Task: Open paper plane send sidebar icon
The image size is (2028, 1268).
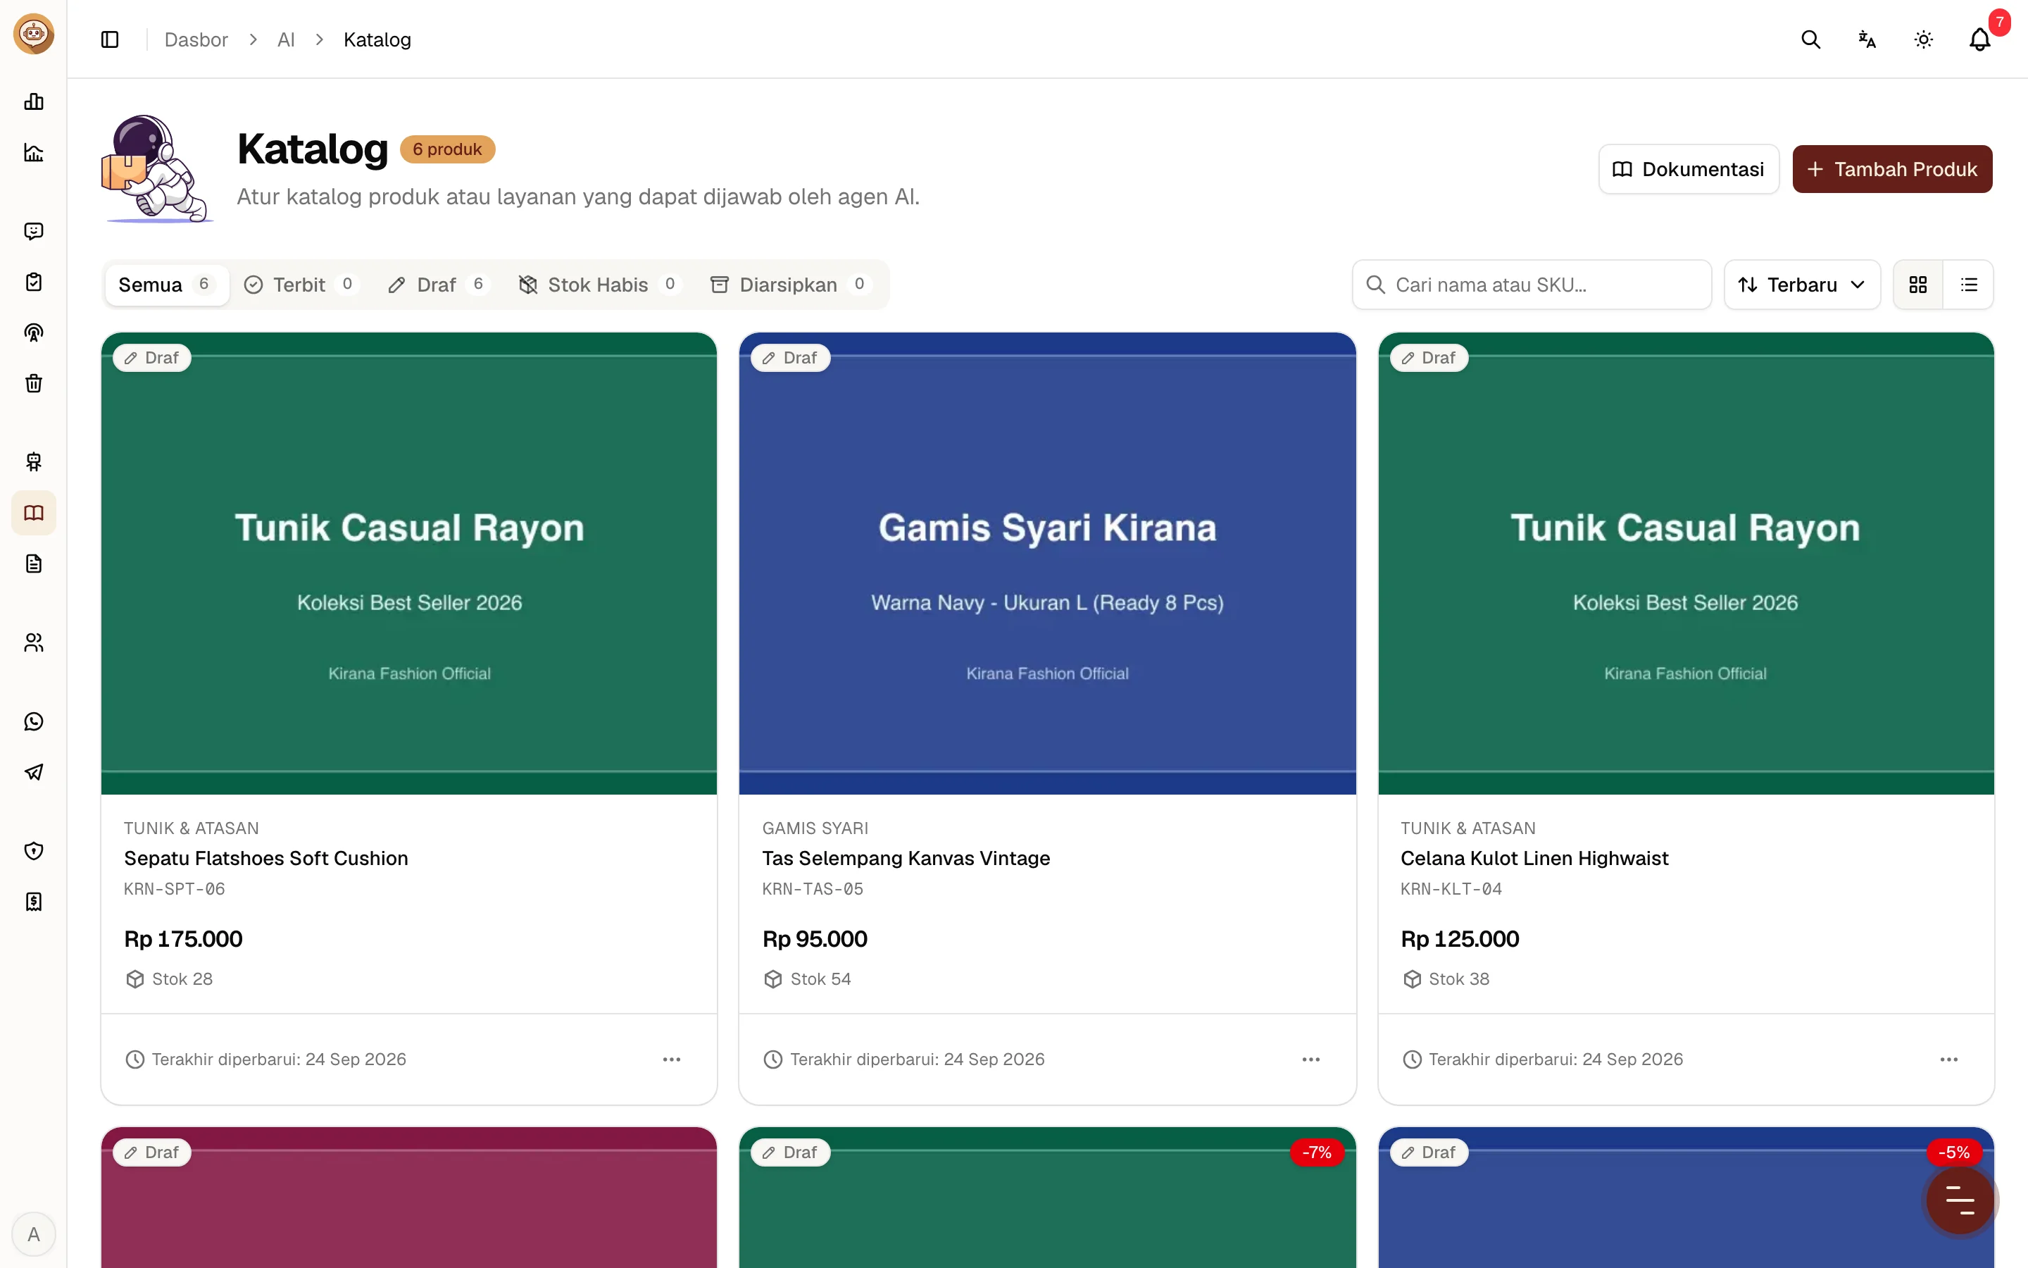Action: (34, 772)
